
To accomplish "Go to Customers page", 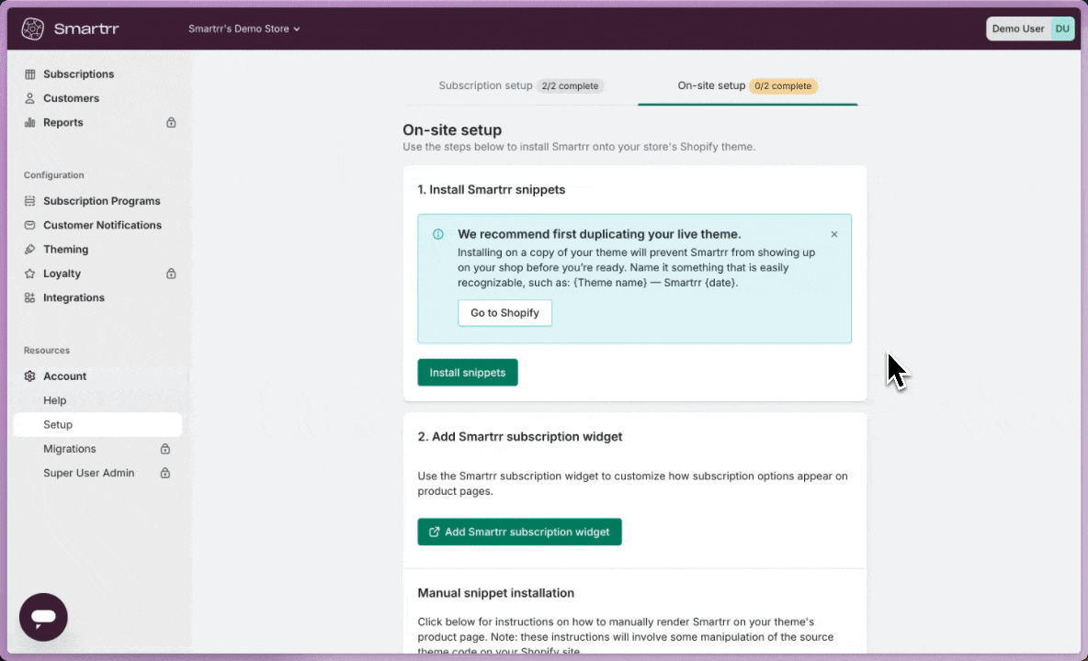I will [71, 98].
